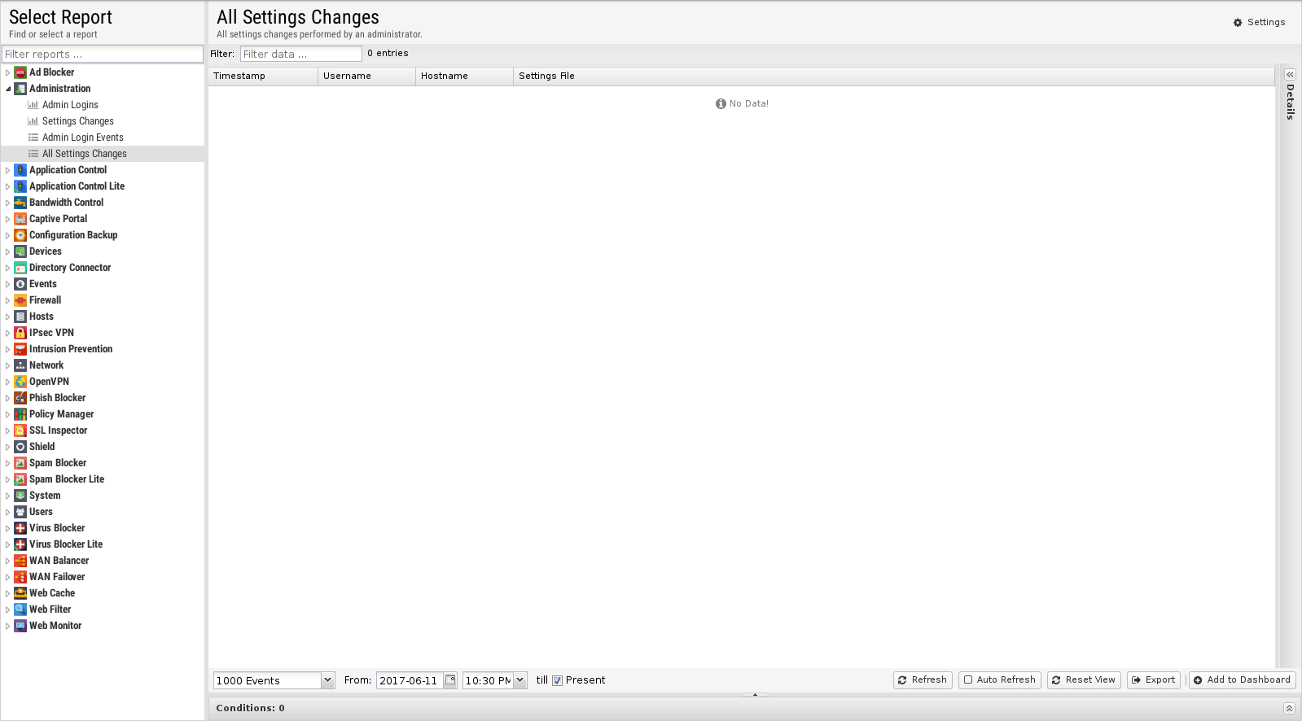1302x721 pixels.
Task: Click the OpenVPN icon
Action: pos(20,382)
